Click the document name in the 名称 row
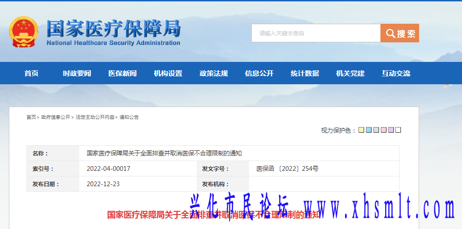The width and height of the screenshot is (462, 229). [164, 153]
